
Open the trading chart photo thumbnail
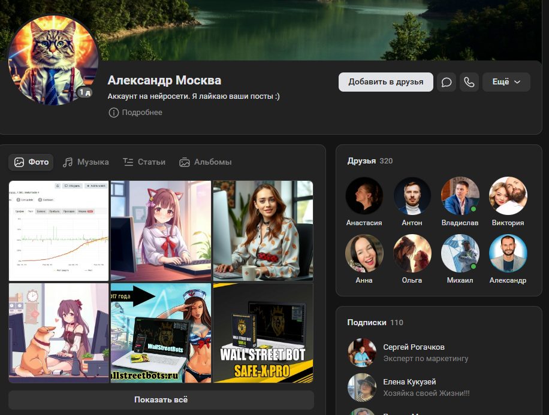[x=59, y=231]
